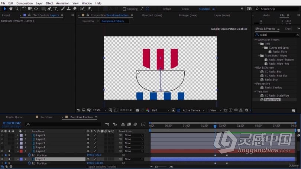Switch to the Learn workspace
Image resolution: width=301 pixels, height=169 pixels.
185,9
